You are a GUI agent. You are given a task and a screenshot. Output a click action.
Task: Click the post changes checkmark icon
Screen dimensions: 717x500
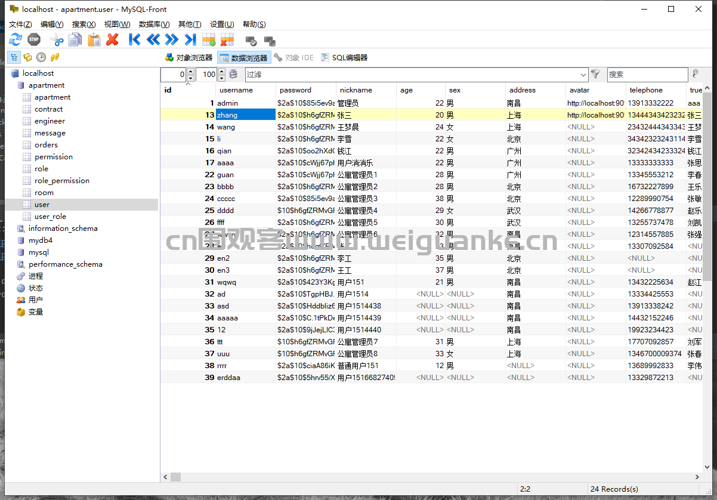click(x=251, y=41)
